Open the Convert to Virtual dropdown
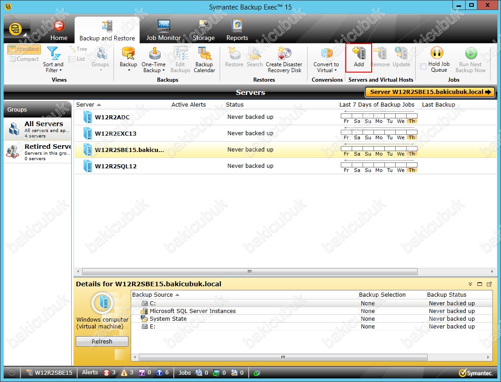The image size is (501, 382). click(326, 60)
